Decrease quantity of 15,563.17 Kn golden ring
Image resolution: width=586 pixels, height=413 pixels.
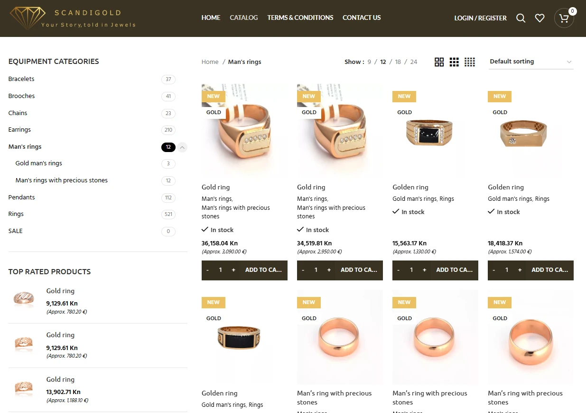click(398, 270)
